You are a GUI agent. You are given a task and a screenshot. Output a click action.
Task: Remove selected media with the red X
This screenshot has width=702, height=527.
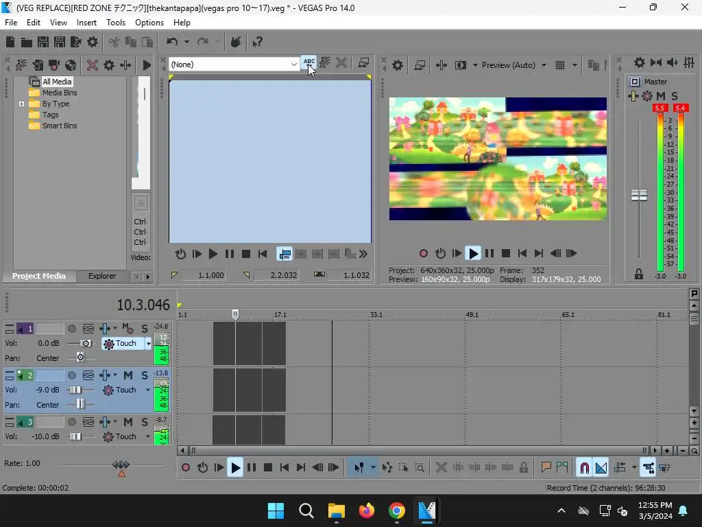[93, 65]
